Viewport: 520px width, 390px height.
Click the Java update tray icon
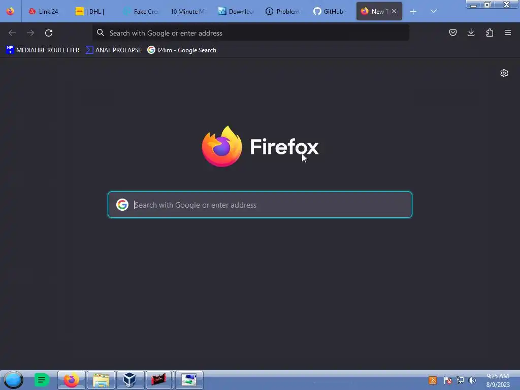[433, 380]
